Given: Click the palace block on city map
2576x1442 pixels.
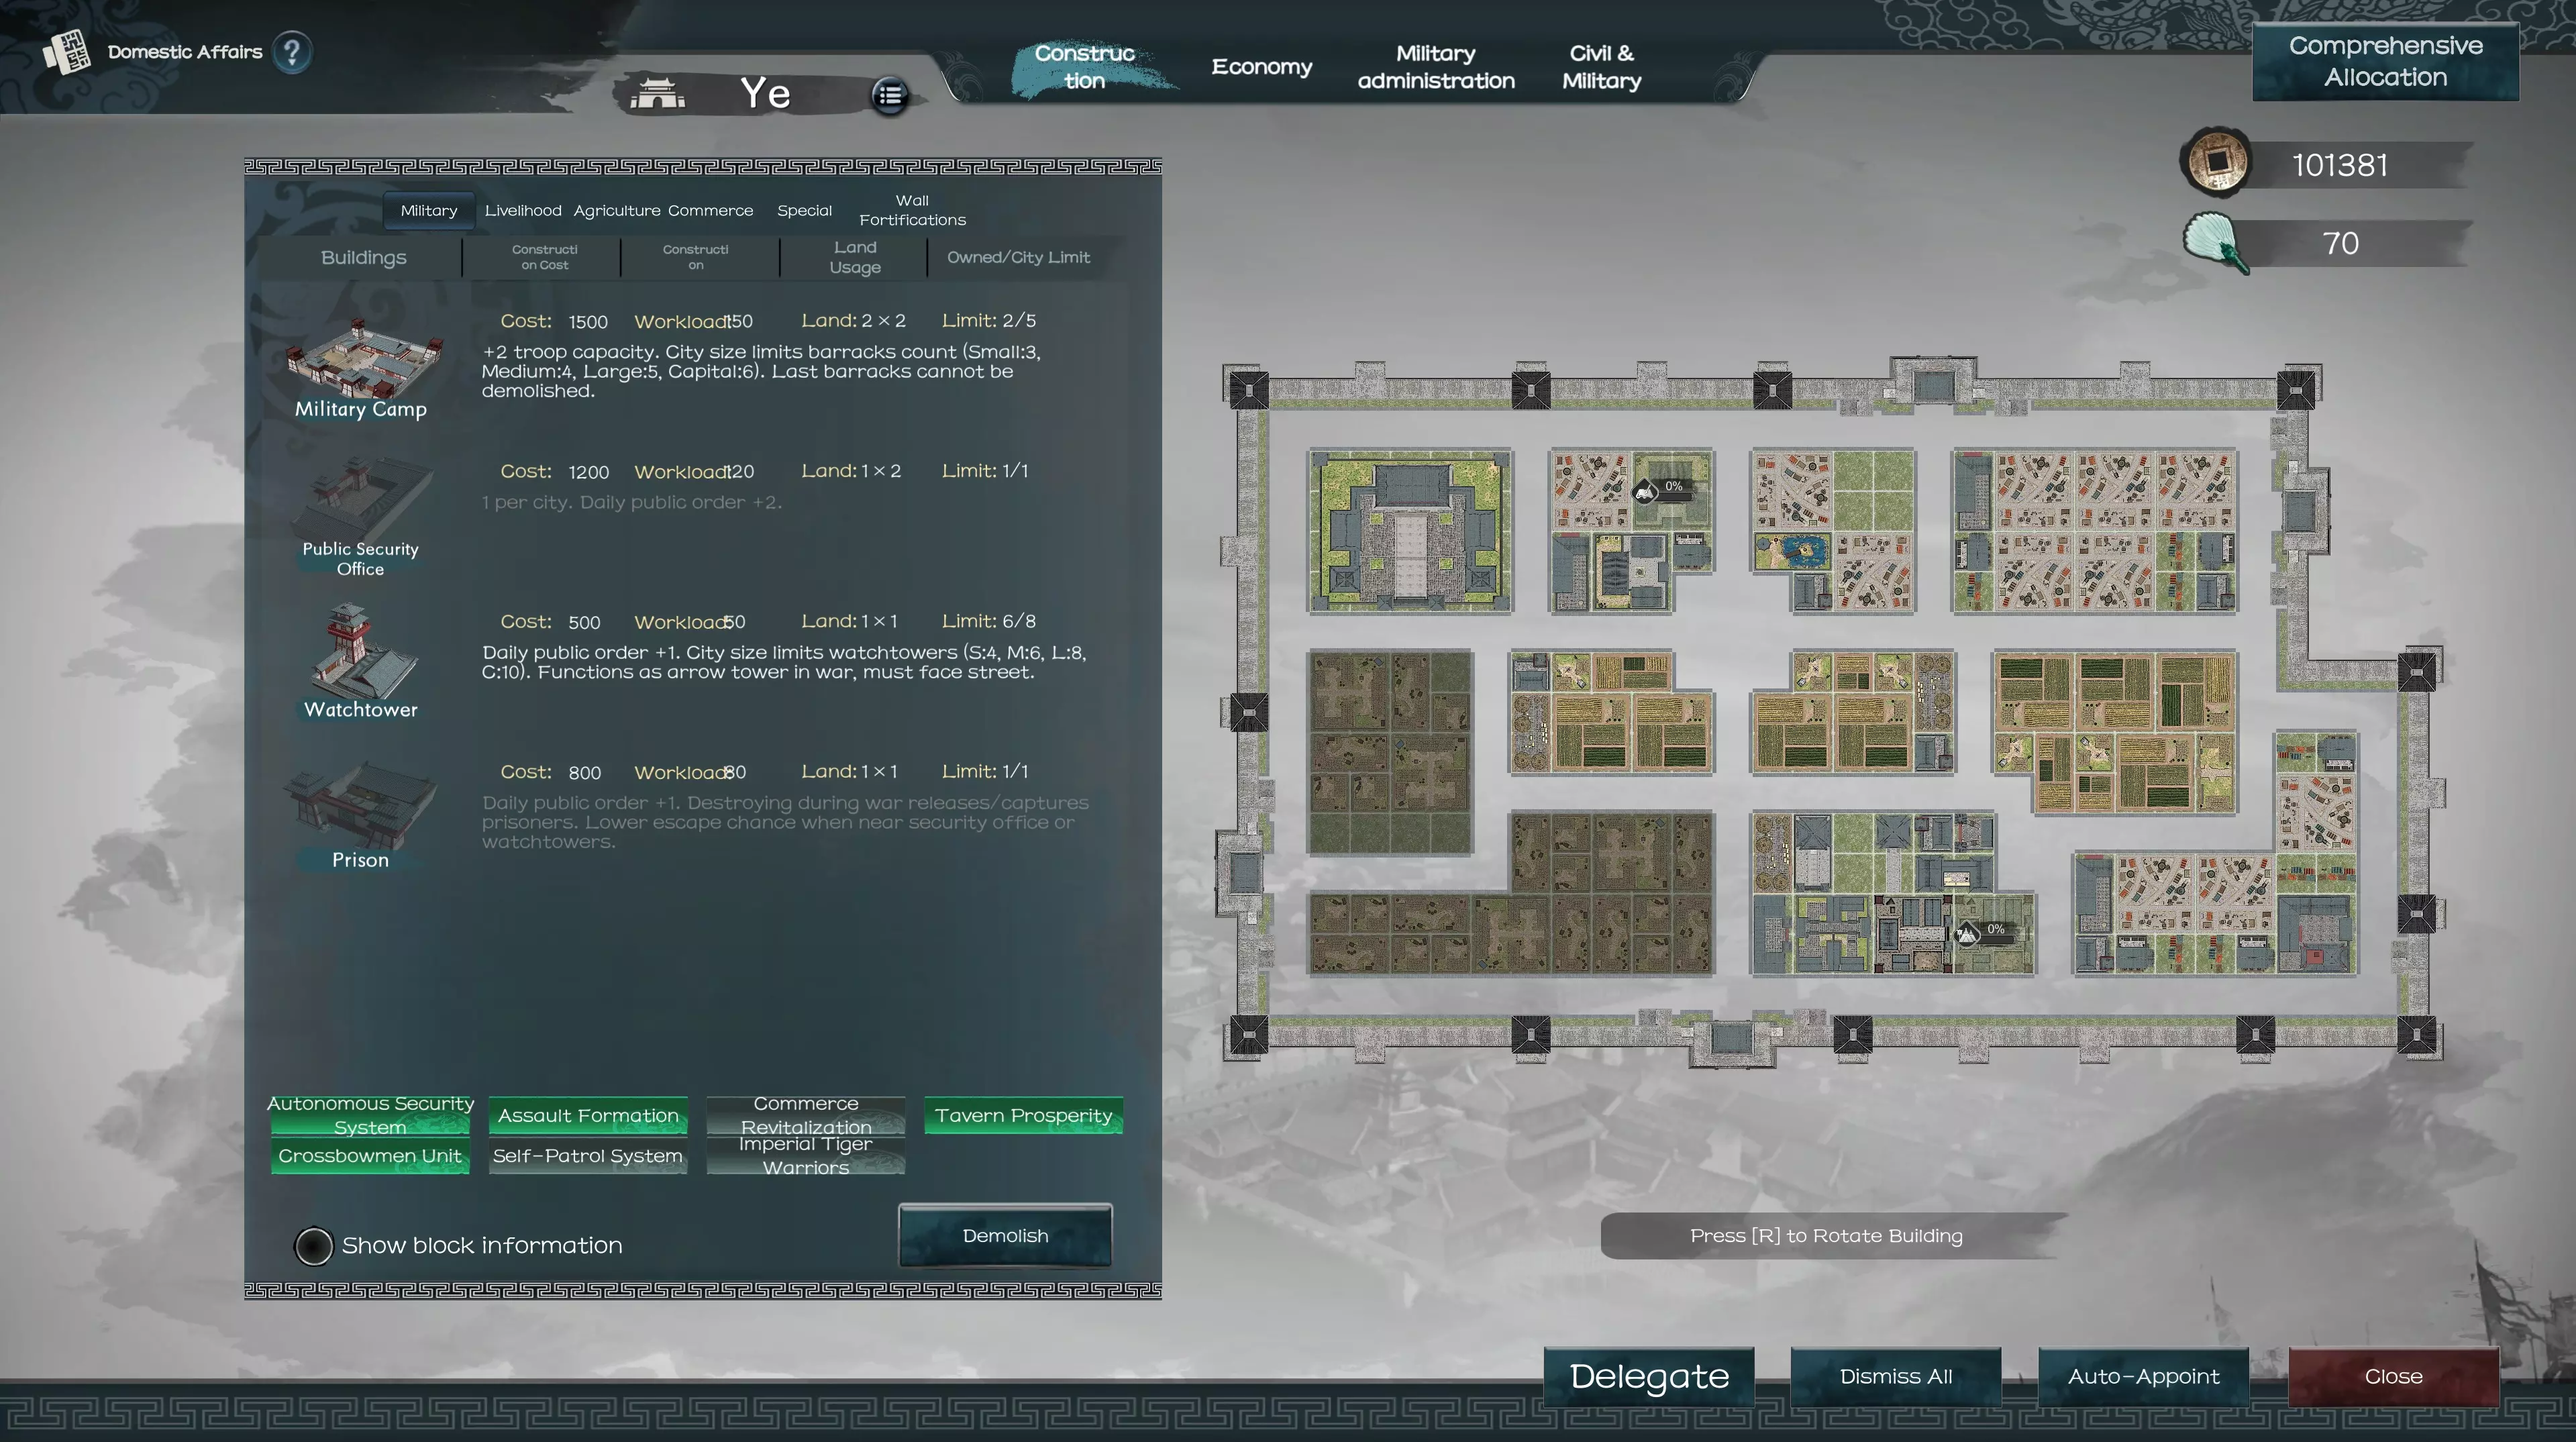Looking at the screenshot, I should pyautogui.click(x=1410, y=531).
